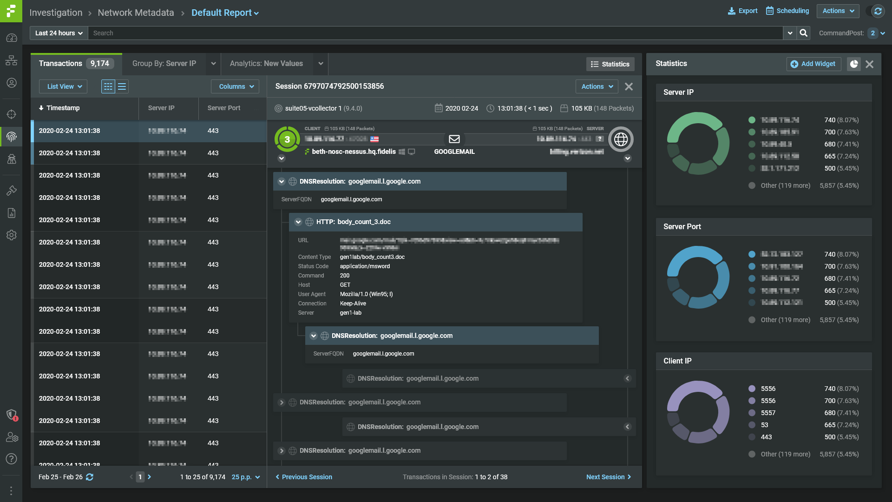Open the pie chart widget icon
892x502 pixels.
coord(854,64)
